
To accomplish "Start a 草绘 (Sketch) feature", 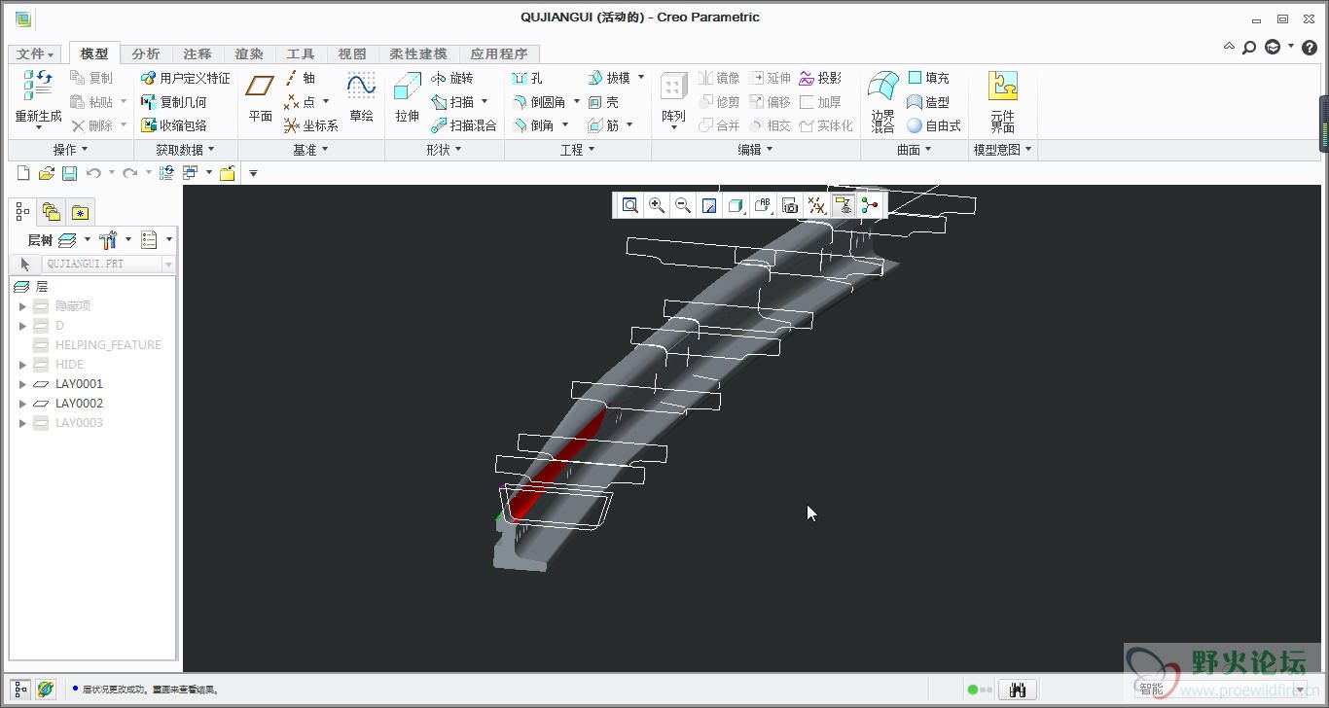I will click(x=361, y=97).
